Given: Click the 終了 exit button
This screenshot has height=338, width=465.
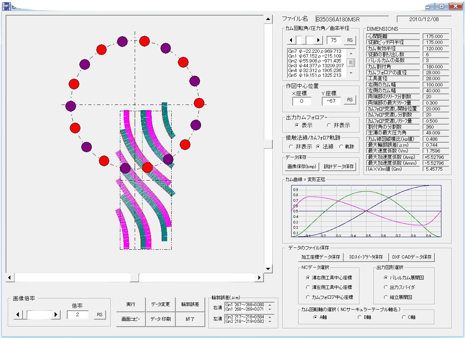Looking at the screenshot, I should pyautogui.click(x=190, y=319).
